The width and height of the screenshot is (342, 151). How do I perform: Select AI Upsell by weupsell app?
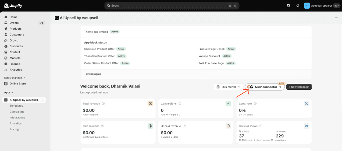click(24, 100)
